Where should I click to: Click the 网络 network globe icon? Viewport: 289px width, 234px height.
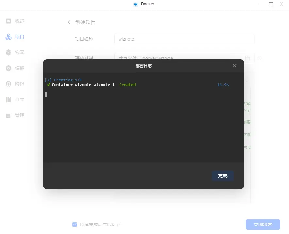pos(9,84)
